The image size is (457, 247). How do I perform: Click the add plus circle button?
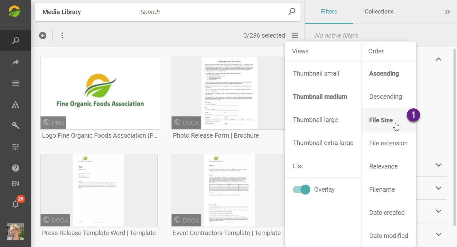[x=43, y=35]
